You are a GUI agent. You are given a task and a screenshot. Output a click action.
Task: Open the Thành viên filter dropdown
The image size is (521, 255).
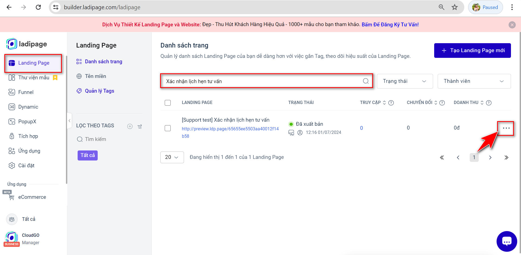pyautogui.click(x=474, y=81)
